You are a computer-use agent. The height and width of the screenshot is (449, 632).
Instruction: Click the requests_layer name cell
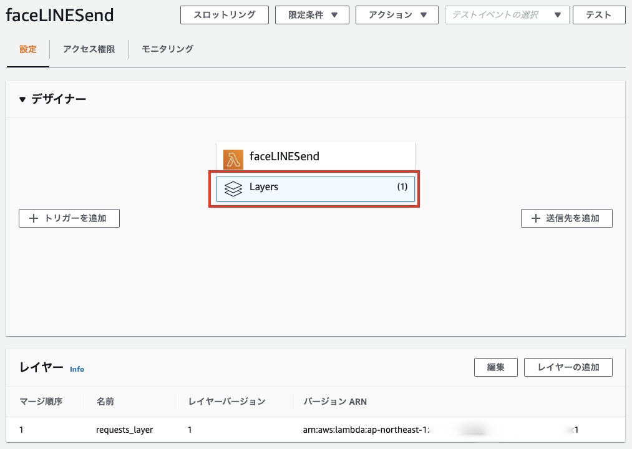coord(124,430)
